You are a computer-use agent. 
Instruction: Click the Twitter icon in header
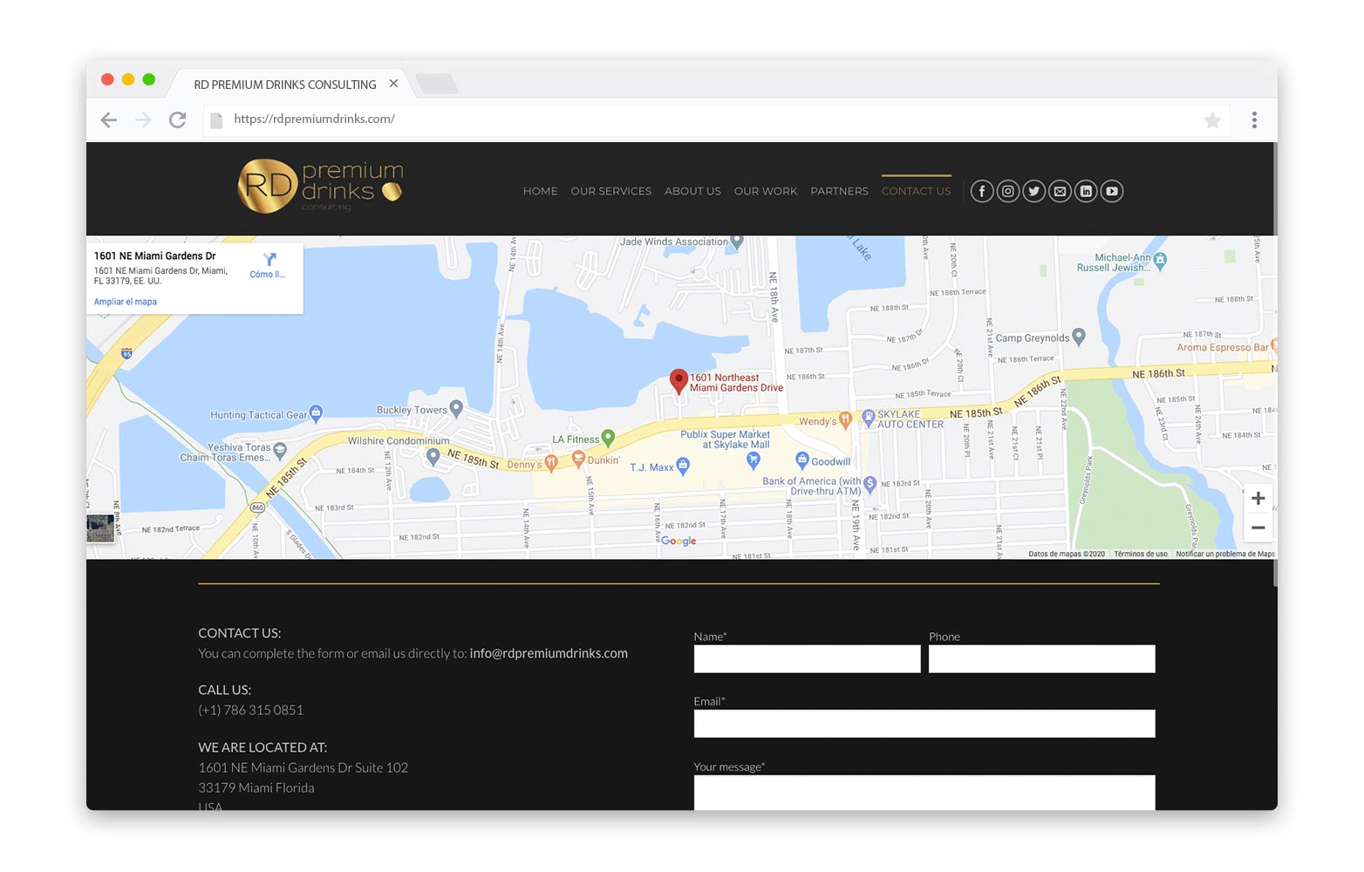pyautogui.click(x=1033, y=191)
